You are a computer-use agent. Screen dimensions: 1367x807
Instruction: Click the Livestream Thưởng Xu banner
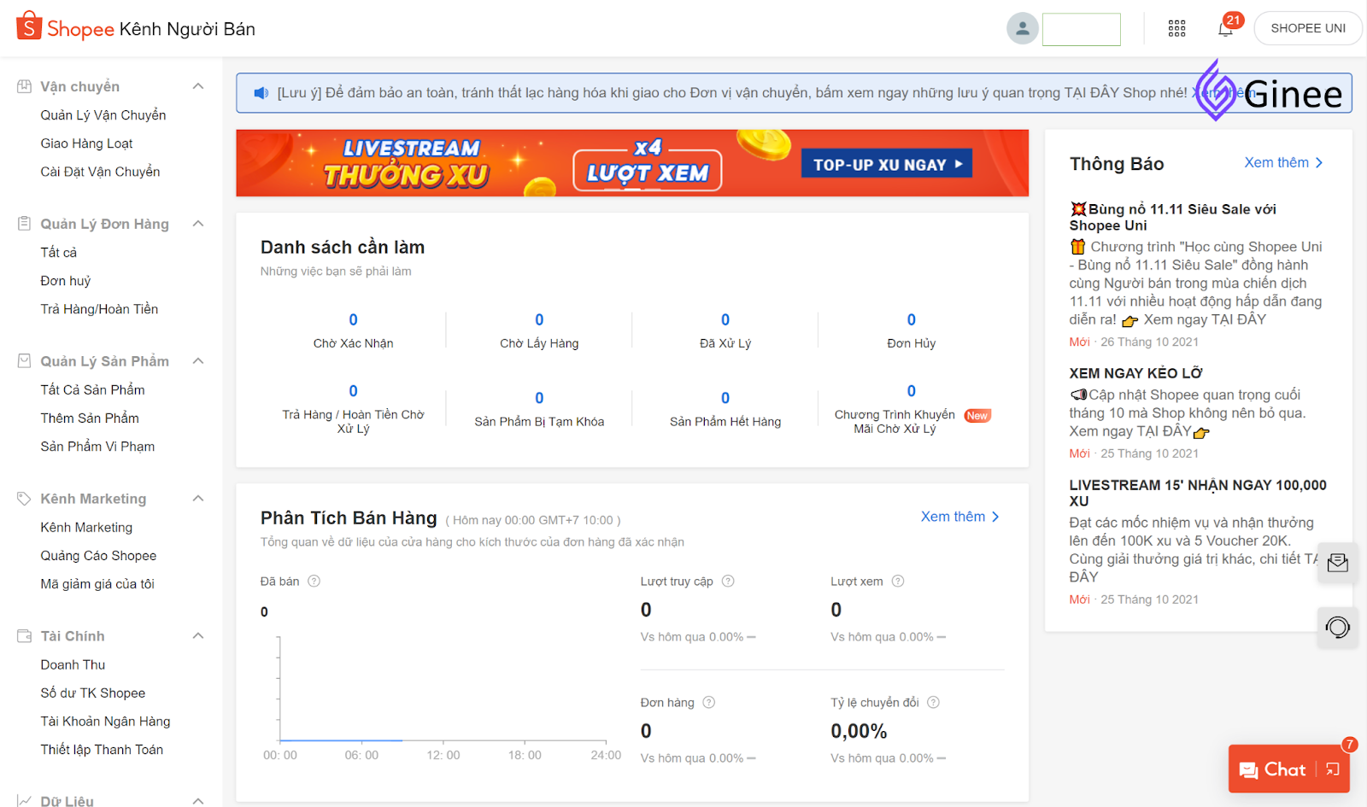(x=632, y=163)
